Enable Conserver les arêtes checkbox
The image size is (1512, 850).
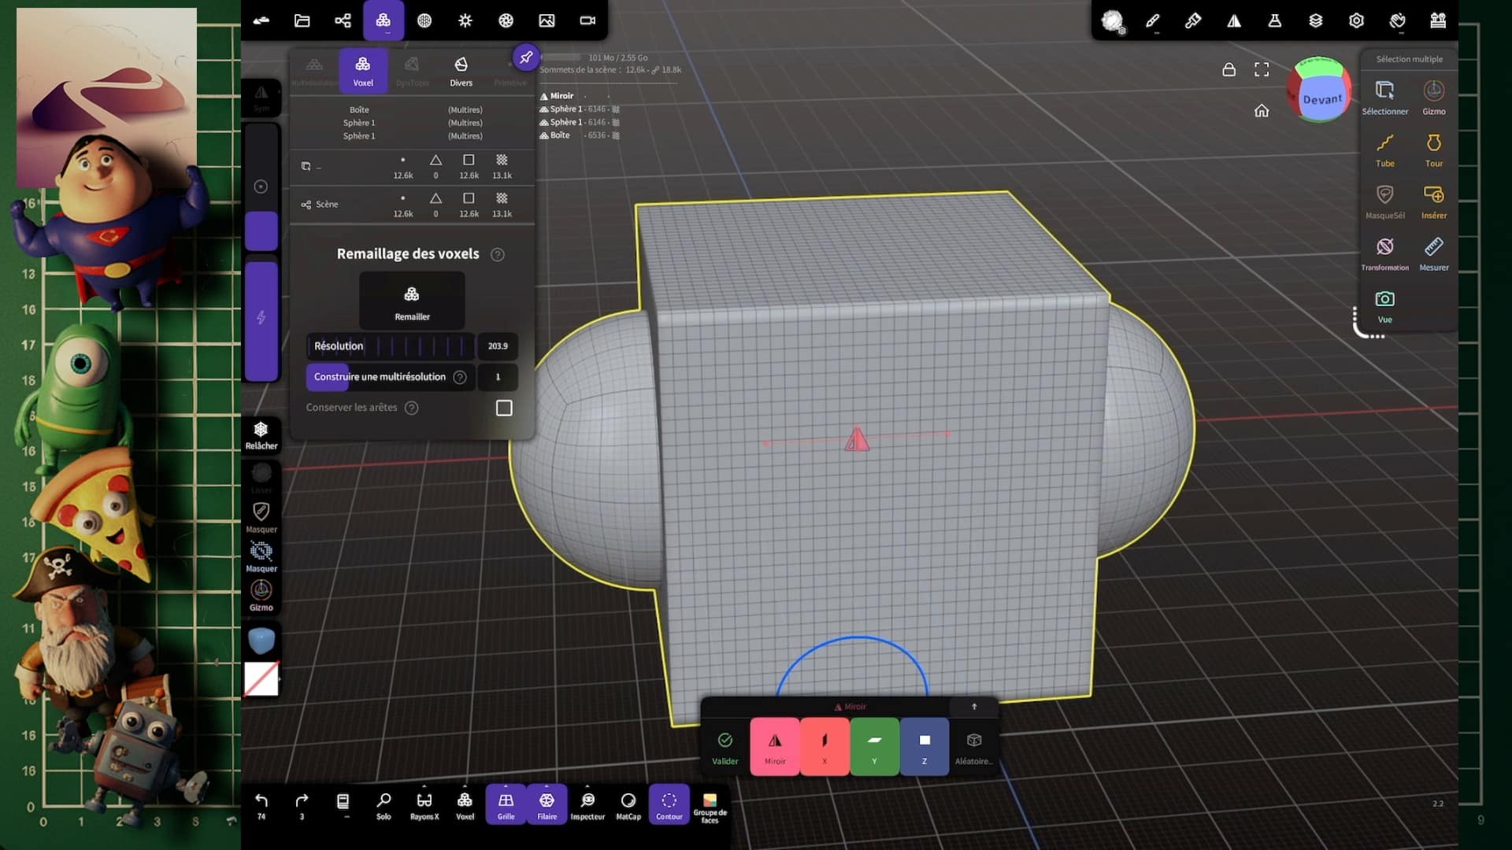click(504, 408)
